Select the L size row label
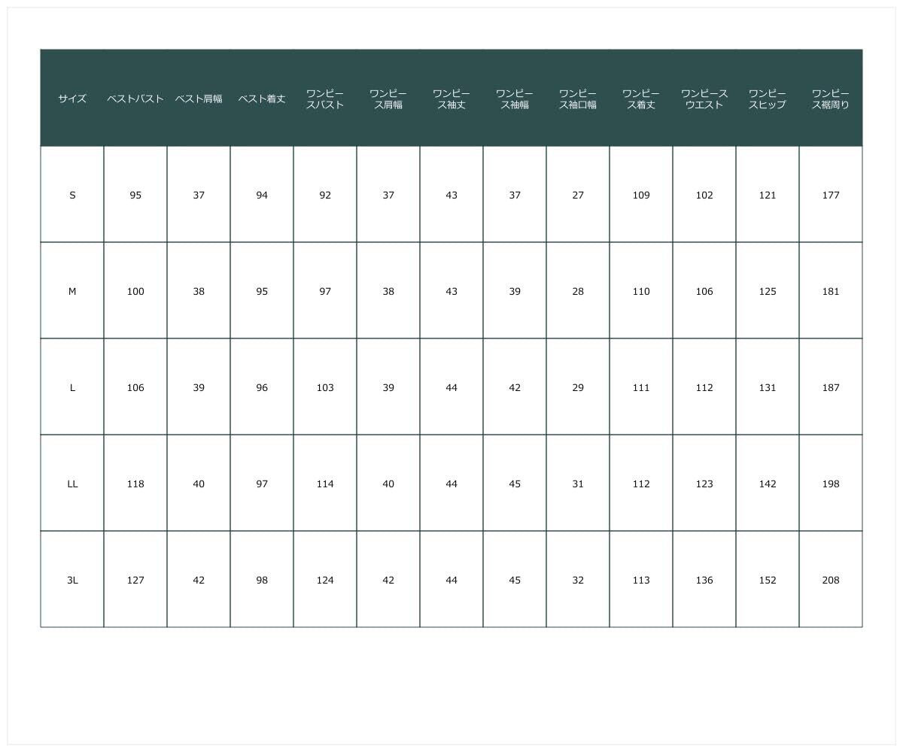This screenshot has height=752, width=903. point(72,387)
